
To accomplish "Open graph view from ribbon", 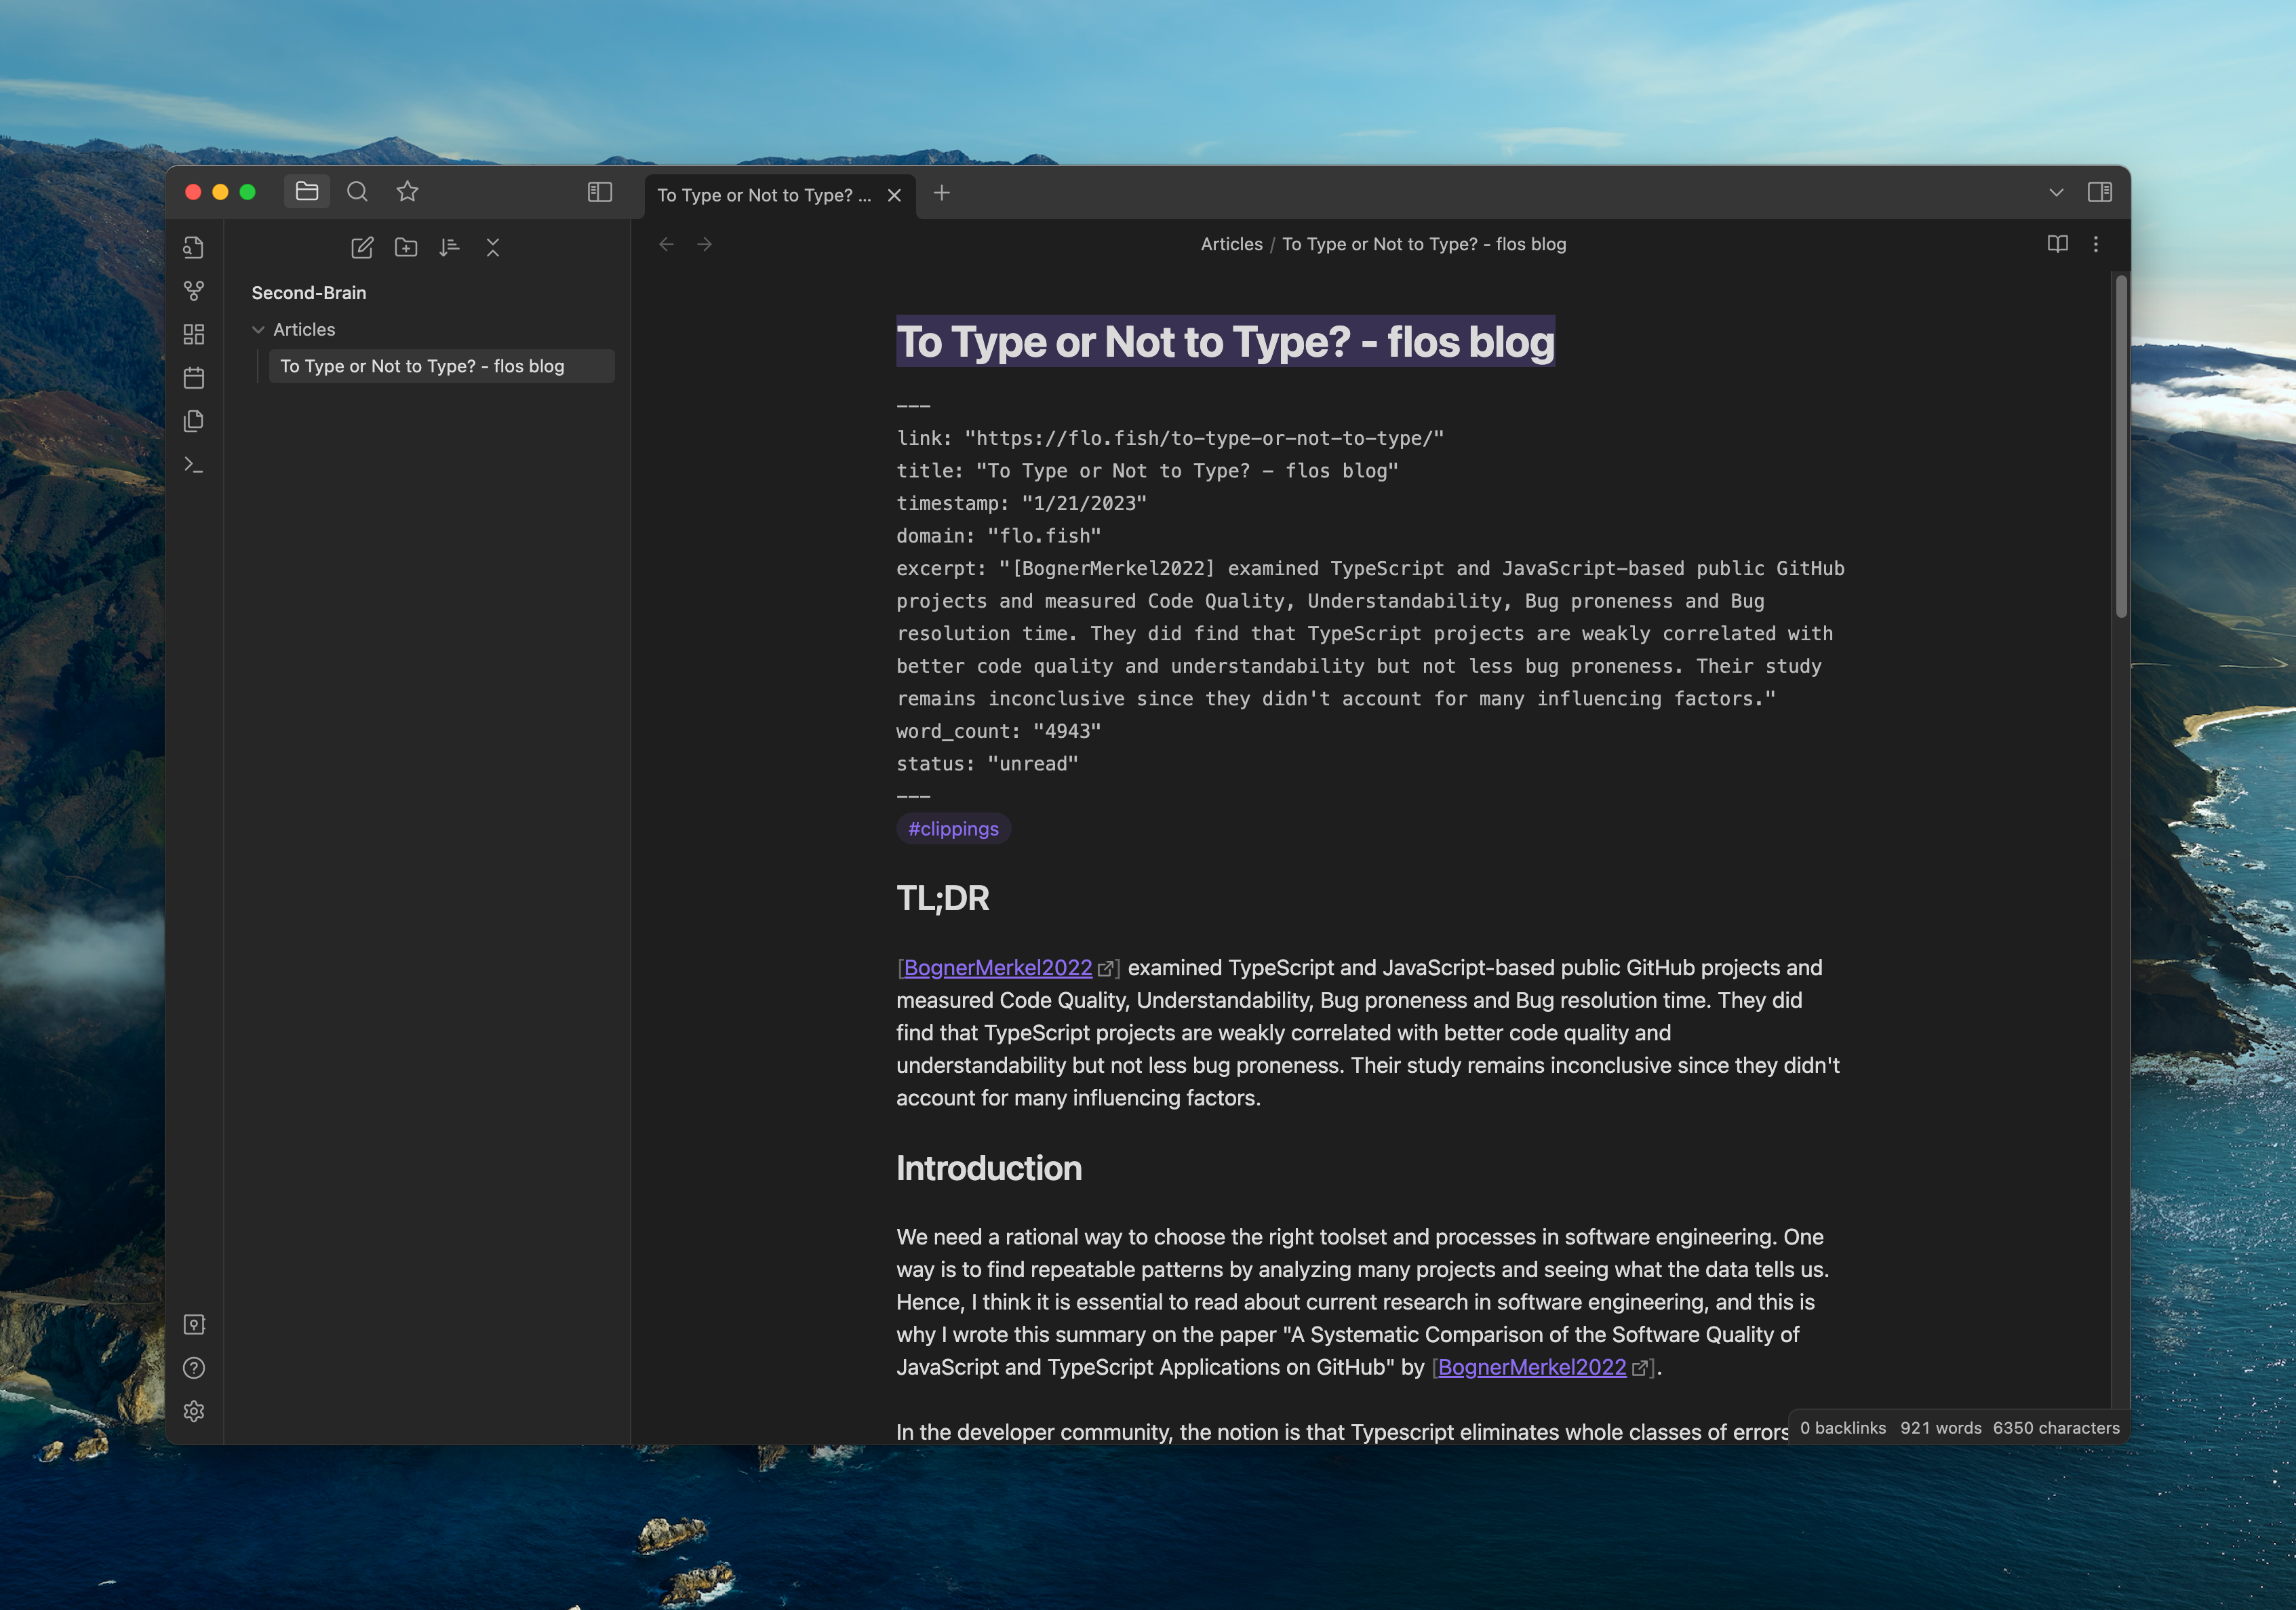I will click(194, 291).
